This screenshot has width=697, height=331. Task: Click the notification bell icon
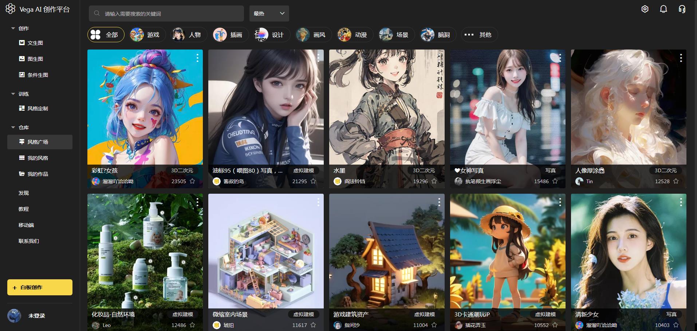pyautogui.click(x=663, y=9)
